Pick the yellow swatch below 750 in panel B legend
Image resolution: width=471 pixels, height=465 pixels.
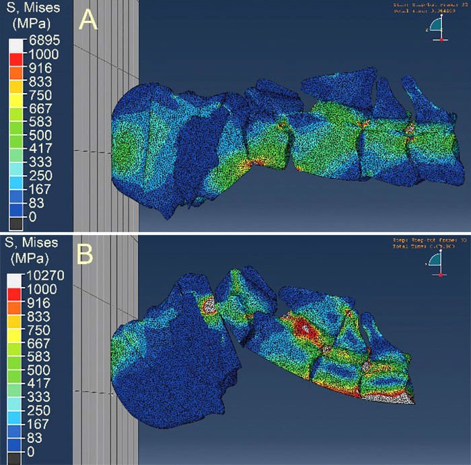click(14, 336)
